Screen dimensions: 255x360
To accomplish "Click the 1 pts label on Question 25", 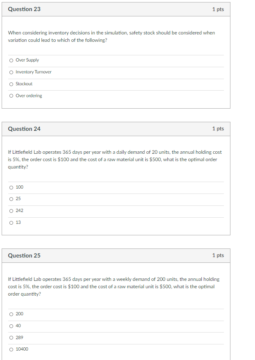I will (x=218, y=255).
